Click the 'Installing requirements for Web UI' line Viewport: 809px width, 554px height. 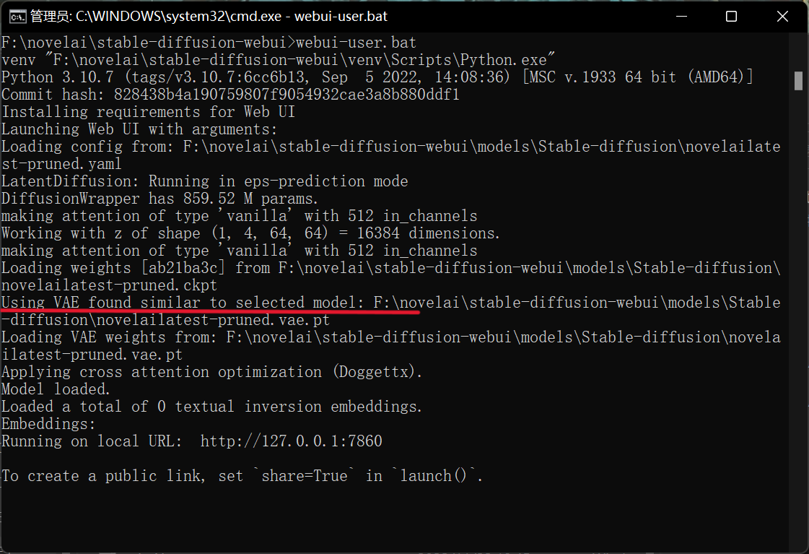click(x=148, y=111)
